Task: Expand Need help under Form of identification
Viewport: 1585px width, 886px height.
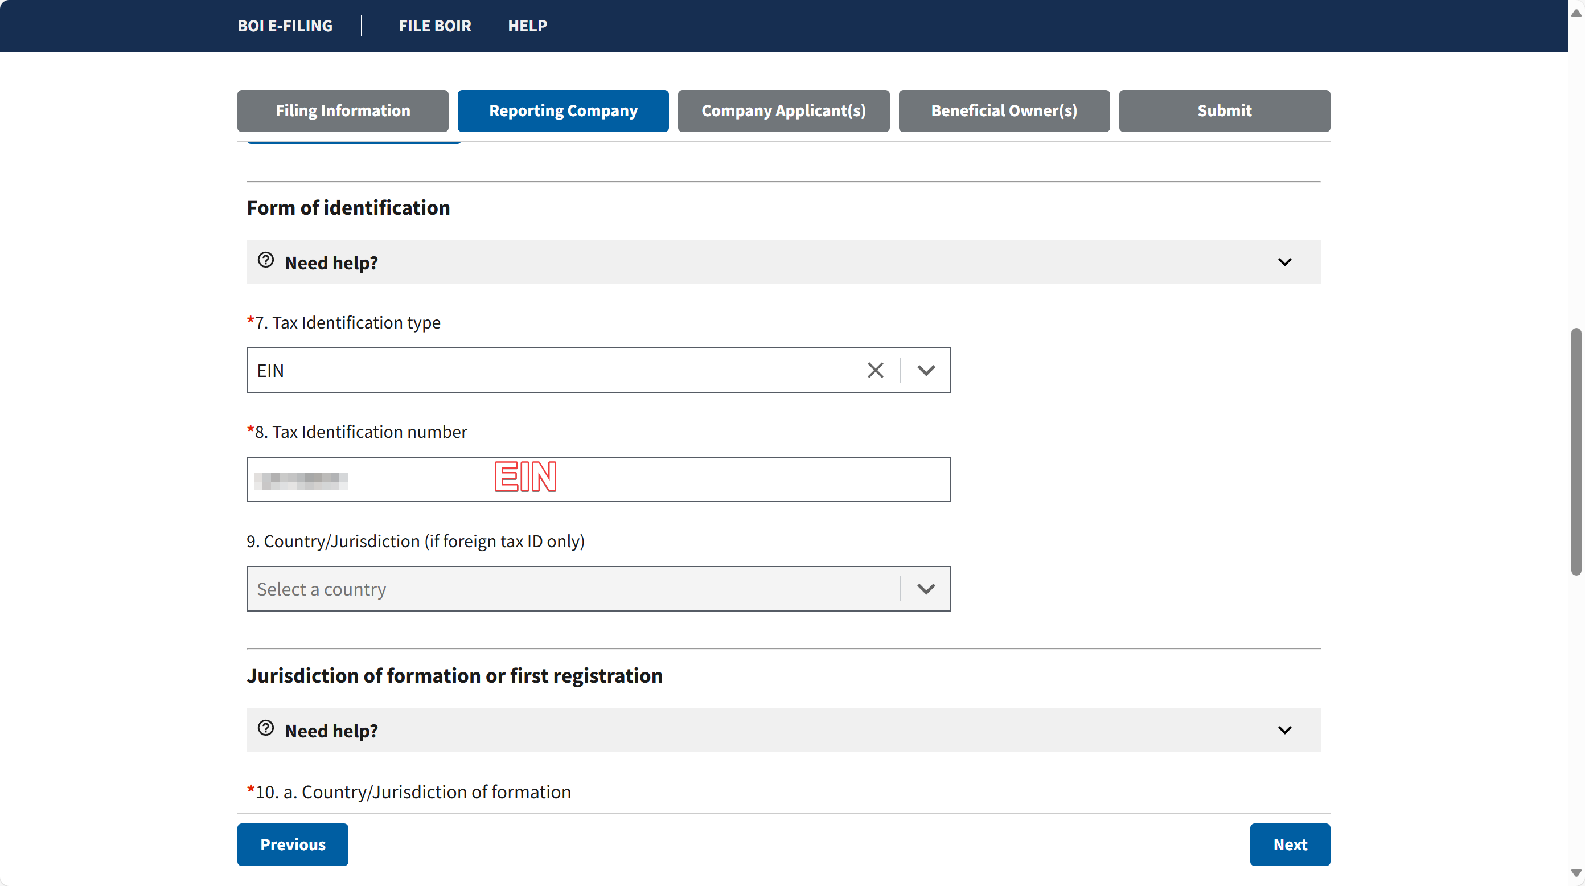Action: coord(783,262)
